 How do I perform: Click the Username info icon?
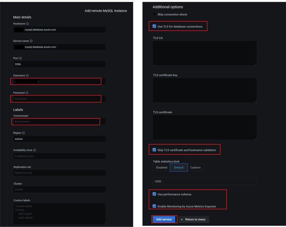coord(27,76)
